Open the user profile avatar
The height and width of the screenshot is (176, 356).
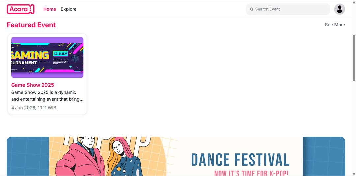tap(340, 9)
